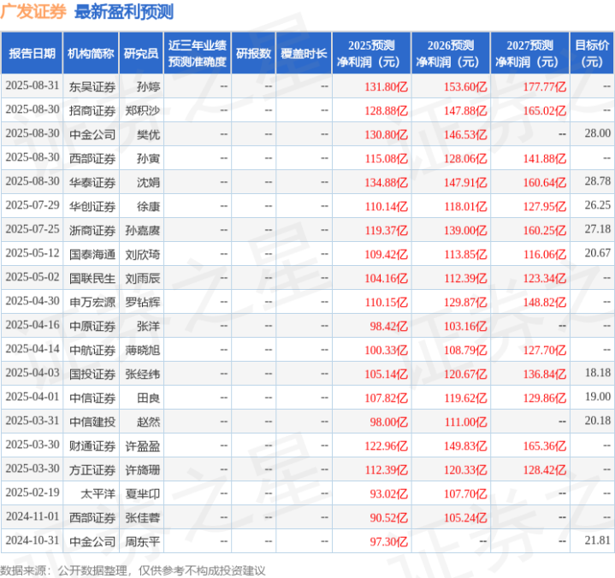Select the 招商证券 institution cell
Screen dimensions: 615x578
pos(91,110)
